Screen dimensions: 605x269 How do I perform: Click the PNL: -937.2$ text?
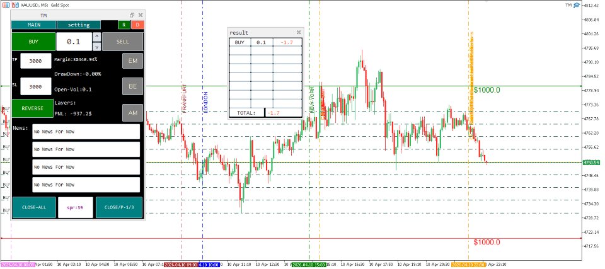pyautogui.click(x=73, y=114)
